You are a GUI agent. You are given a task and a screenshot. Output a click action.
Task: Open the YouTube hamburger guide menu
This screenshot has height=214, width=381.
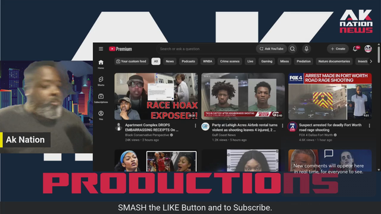click(101, 49)
